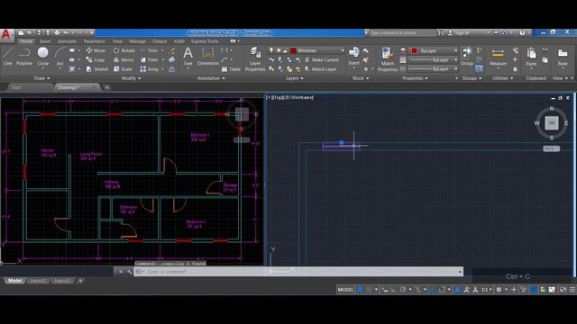The width and height of the screenshot is (577, 324).
Task: Toggle polar tracking in status bar
Action: click(403, 290)
